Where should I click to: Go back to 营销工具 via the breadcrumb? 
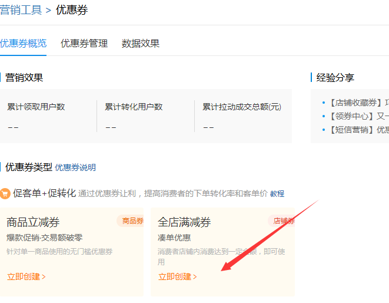click(20, 9)
